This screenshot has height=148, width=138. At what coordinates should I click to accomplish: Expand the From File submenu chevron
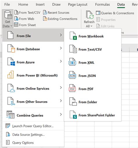[61, 35]
